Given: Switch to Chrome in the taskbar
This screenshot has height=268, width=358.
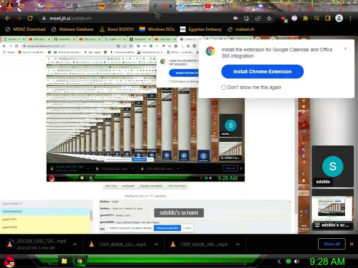Looking at the screenshot, I should (x=80, y=261).
